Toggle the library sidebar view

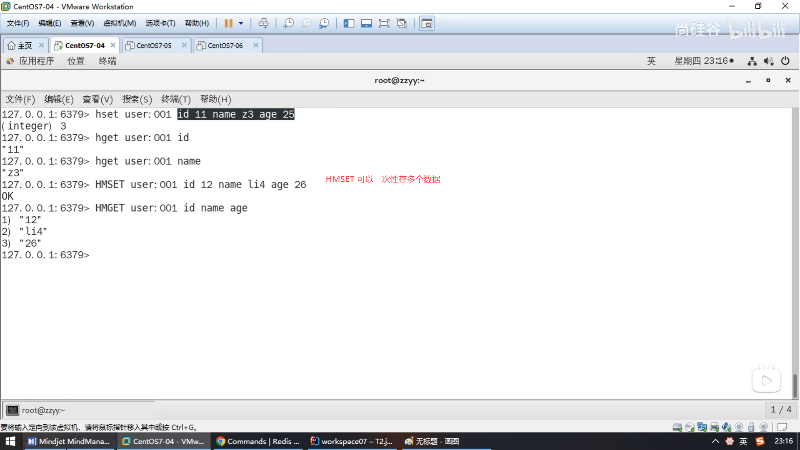[349, 23]
